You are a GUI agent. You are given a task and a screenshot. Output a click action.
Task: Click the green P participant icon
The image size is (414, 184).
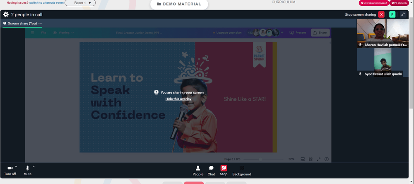[x=392, y=14]
